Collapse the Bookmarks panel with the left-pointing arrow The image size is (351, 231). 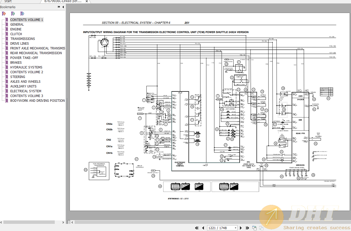[62, 7]
